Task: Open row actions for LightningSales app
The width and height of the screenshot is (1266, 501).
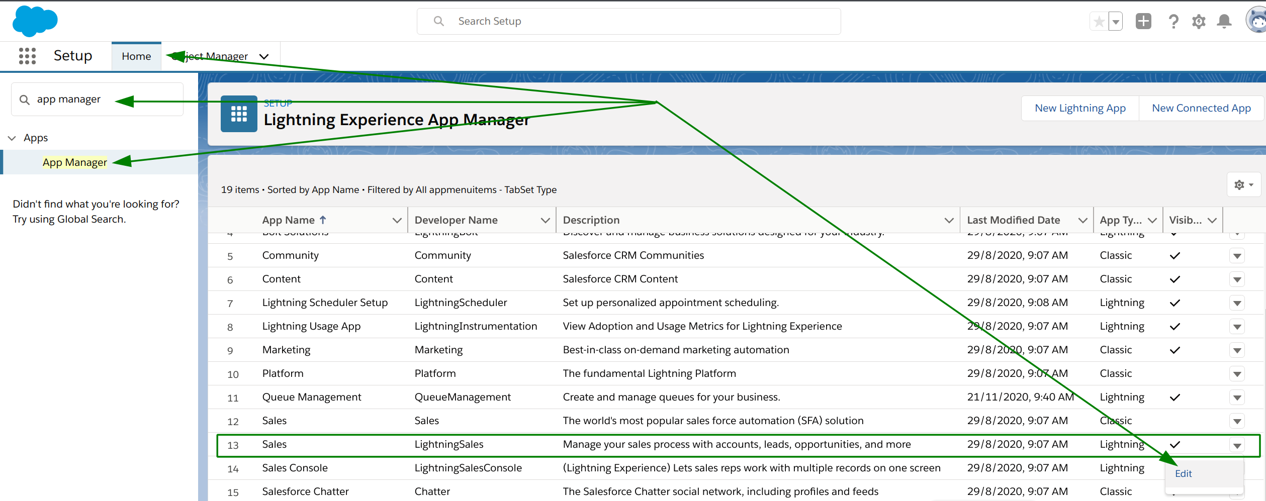Action: pos(1237,445)
